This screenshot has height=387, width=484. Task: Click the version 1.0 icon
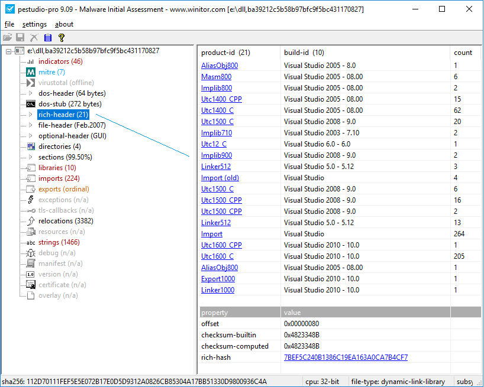click(x=31, y=274)
